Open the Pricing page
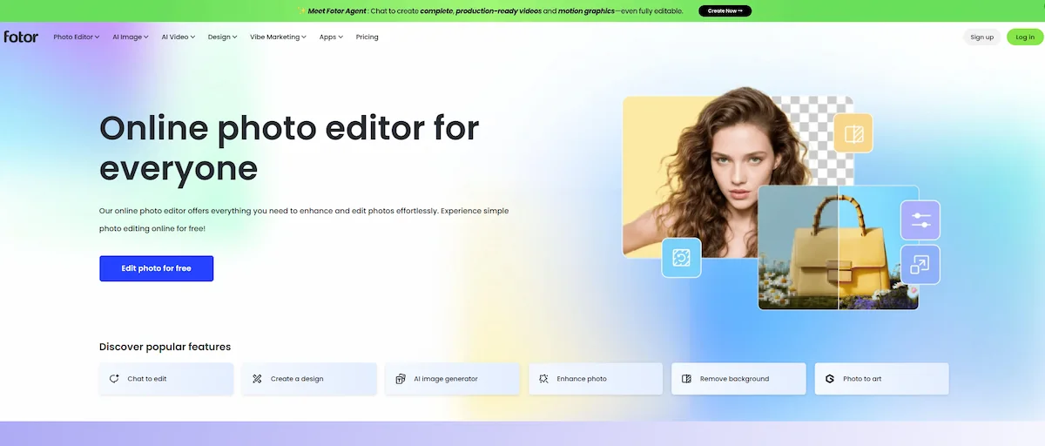This screenshot has height=446, width=1045. [367, 37]
